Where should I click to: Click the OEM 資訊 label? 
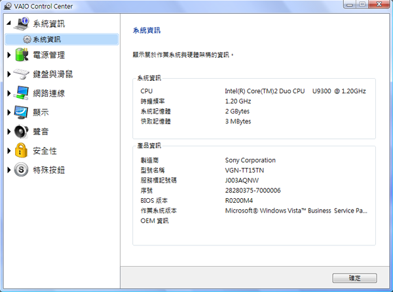155,220
